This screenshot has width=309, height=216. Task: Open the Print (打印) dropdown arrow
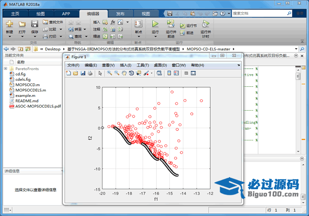point(61,36)
